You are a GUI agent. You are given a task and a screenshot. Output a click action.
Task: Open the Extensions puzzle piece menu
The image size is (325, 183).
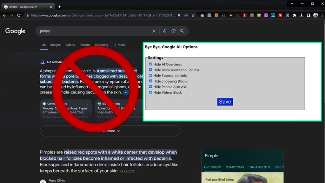click(x=294, y=15)
